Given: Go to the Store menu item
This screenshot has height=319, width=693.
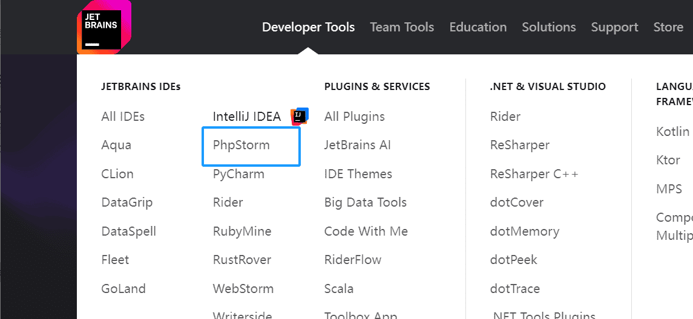Looking at the screenshot, I should (668, 27).
